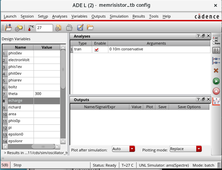This screenshot has width=222, height=170.
Task: Open the model libraries setup icon
Action: click(x=19, y=28)
